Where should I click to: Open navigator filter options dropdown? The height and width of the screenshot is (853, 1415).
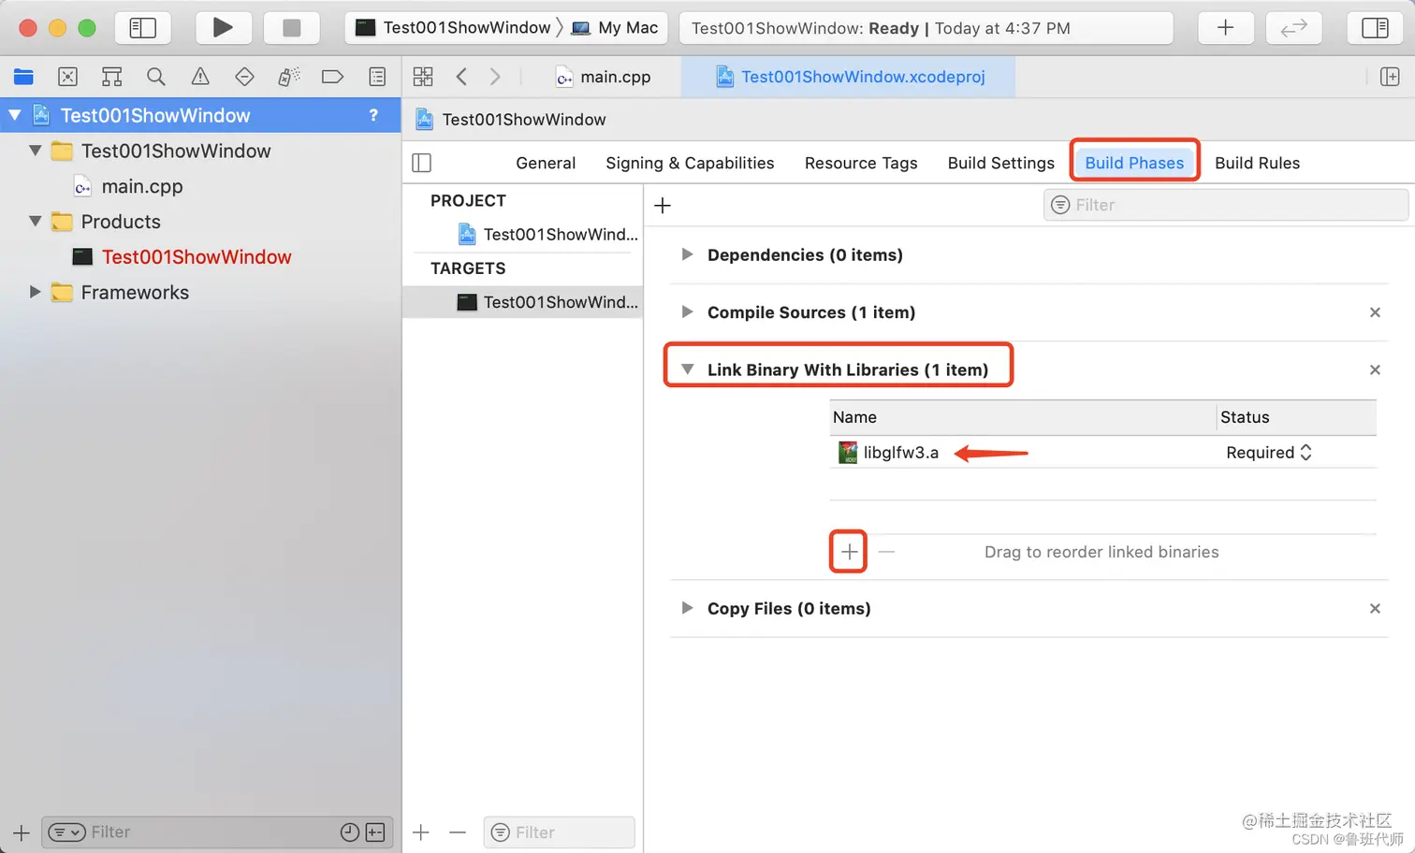pyautogui.click(x=66, y=831)
